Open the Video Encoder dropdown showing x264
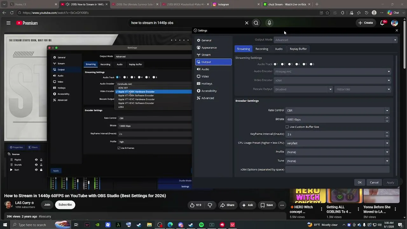Viewport: 407px width, 229px height. [333, 80]
